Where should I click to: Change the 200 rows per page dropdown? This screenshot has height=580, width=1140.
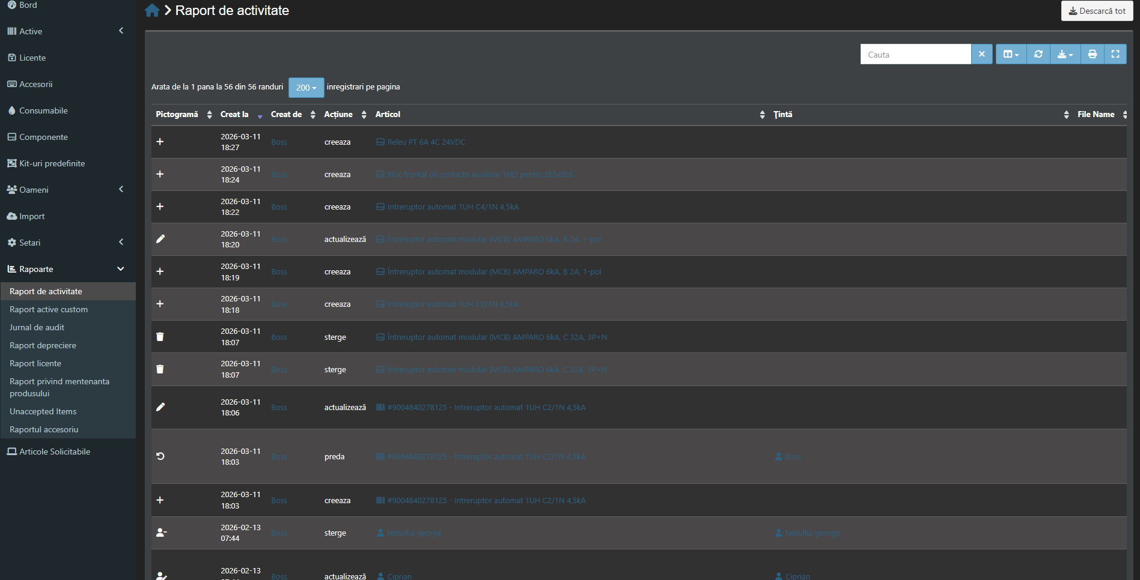pos(306,88)
